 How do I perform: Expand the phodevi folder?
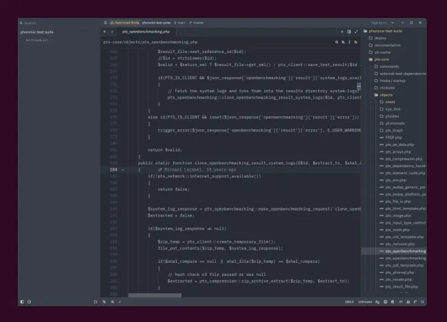coord(389,116)
